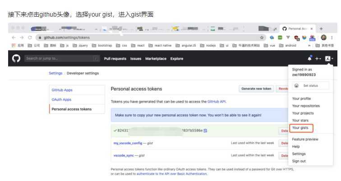Open a new browser tab with plus
The width and height of the screenshot is (341, 181).
[321, 29]
